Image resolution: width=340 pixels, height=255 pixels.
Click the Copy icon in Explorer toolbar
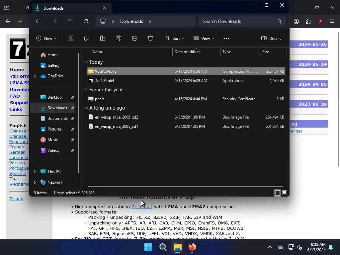87,39
